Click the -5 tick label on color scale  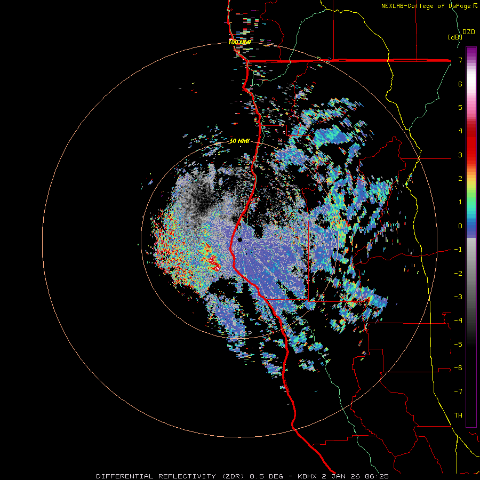tap(458, 344)
